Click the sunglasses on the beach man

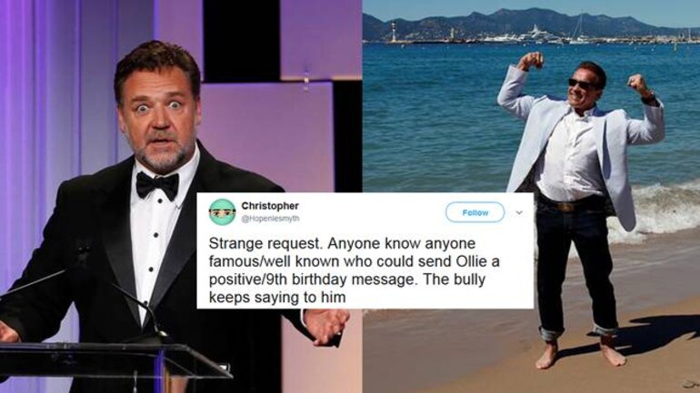581,84
